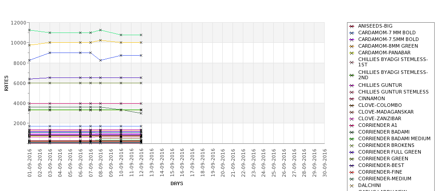Select CHILLIES BYADGI STEMLESS-2ND legend entry
Image resolution: width=436 pixels, height=191 pixels.
(x=393, y=75)
